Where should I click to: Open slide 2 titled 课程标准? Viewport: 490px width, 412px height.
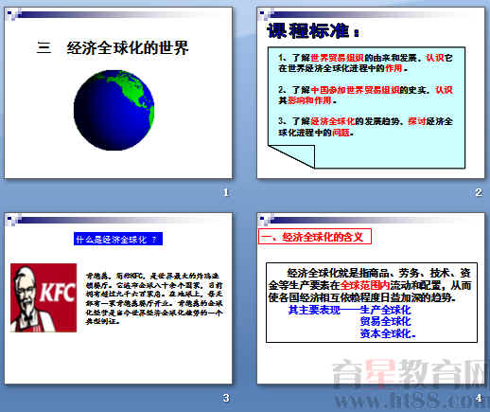point(371,93)
